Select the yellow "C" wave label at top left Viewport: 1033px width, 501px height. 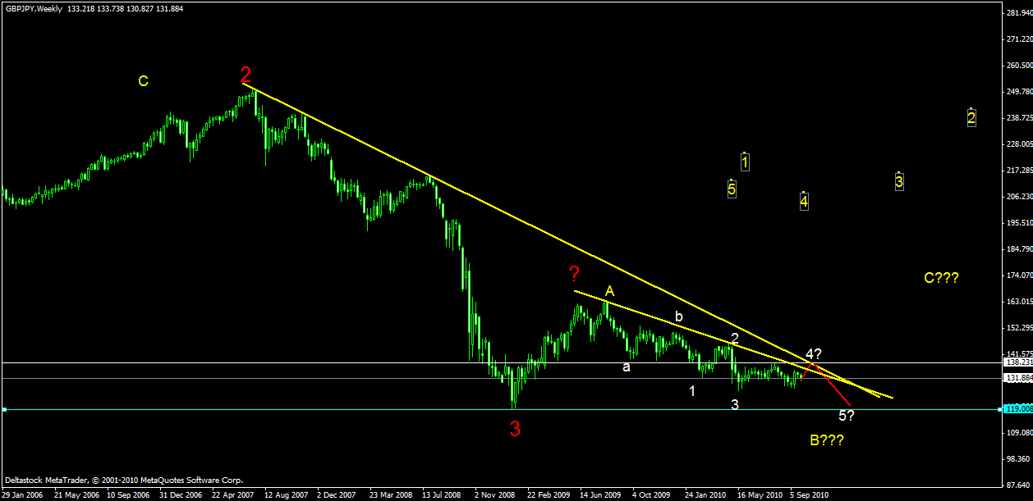tap(143, 80)
